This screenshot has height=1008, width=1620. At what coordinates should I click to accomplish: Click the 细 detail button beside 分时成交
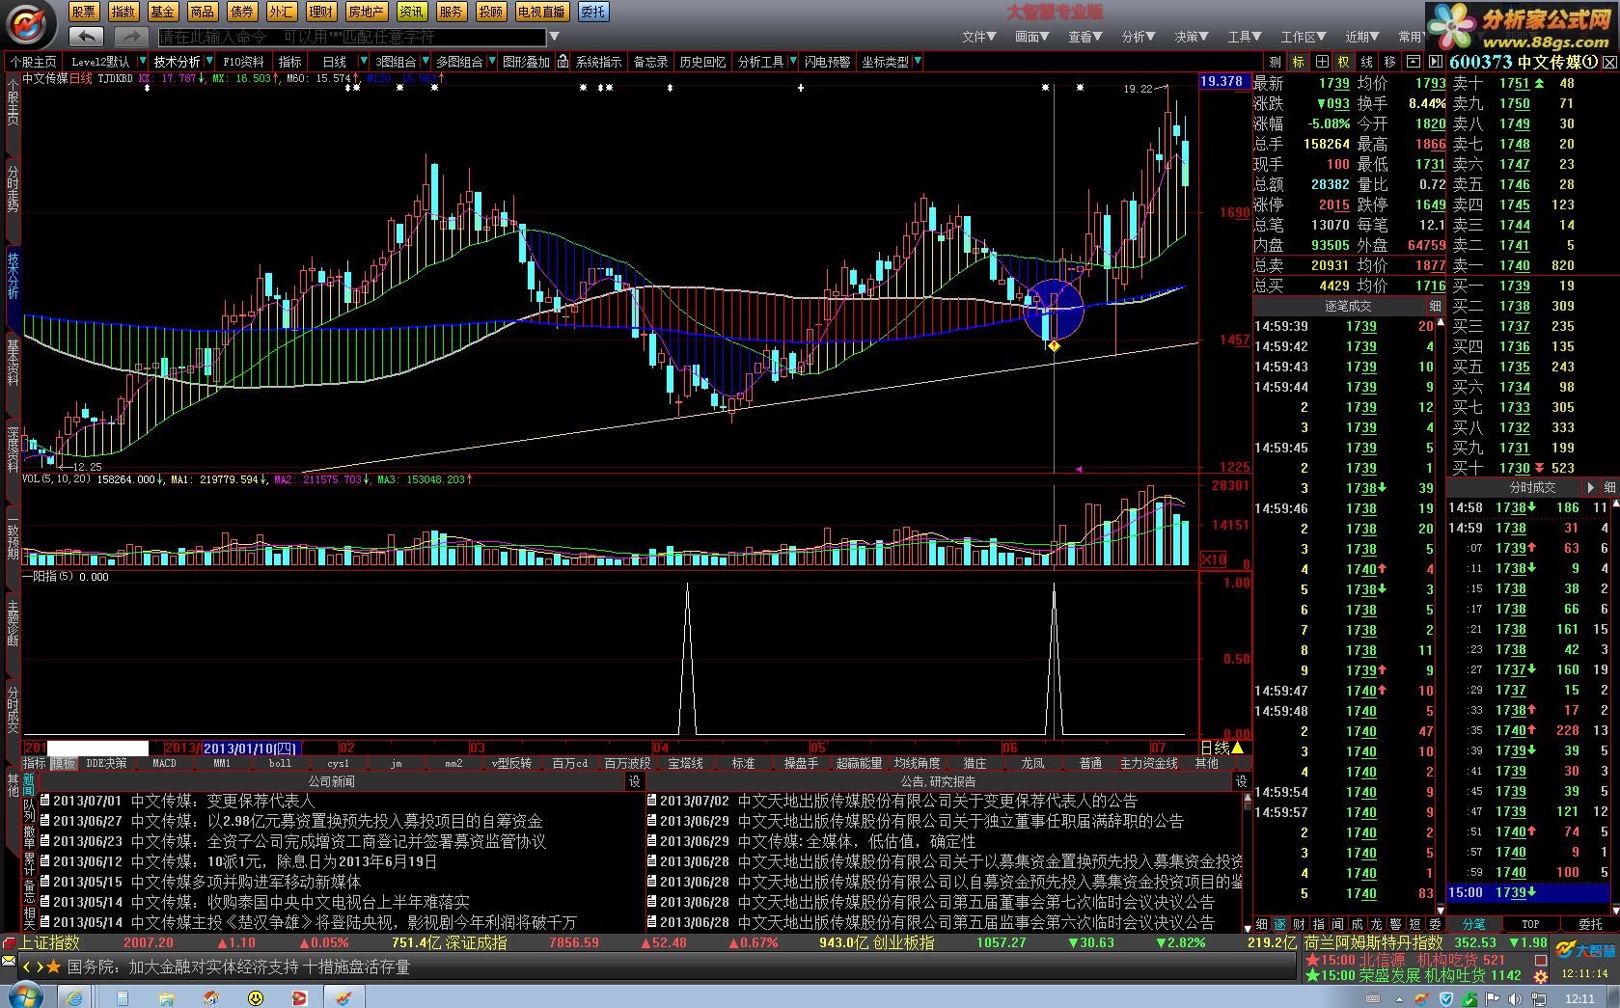(x=1609, y=487)
